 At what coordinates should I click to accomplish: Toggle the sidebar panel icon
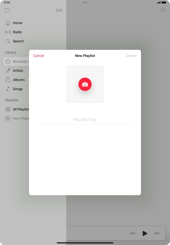7,10
